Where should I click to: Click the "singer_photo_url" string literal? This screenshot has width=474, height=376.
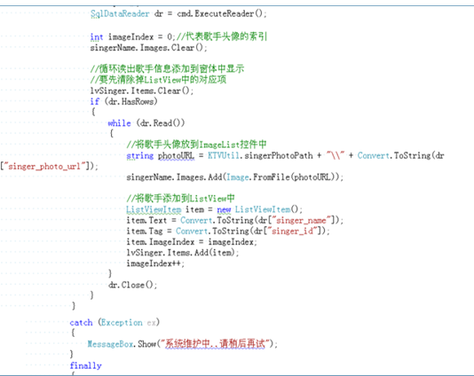[x=44, y=167]
